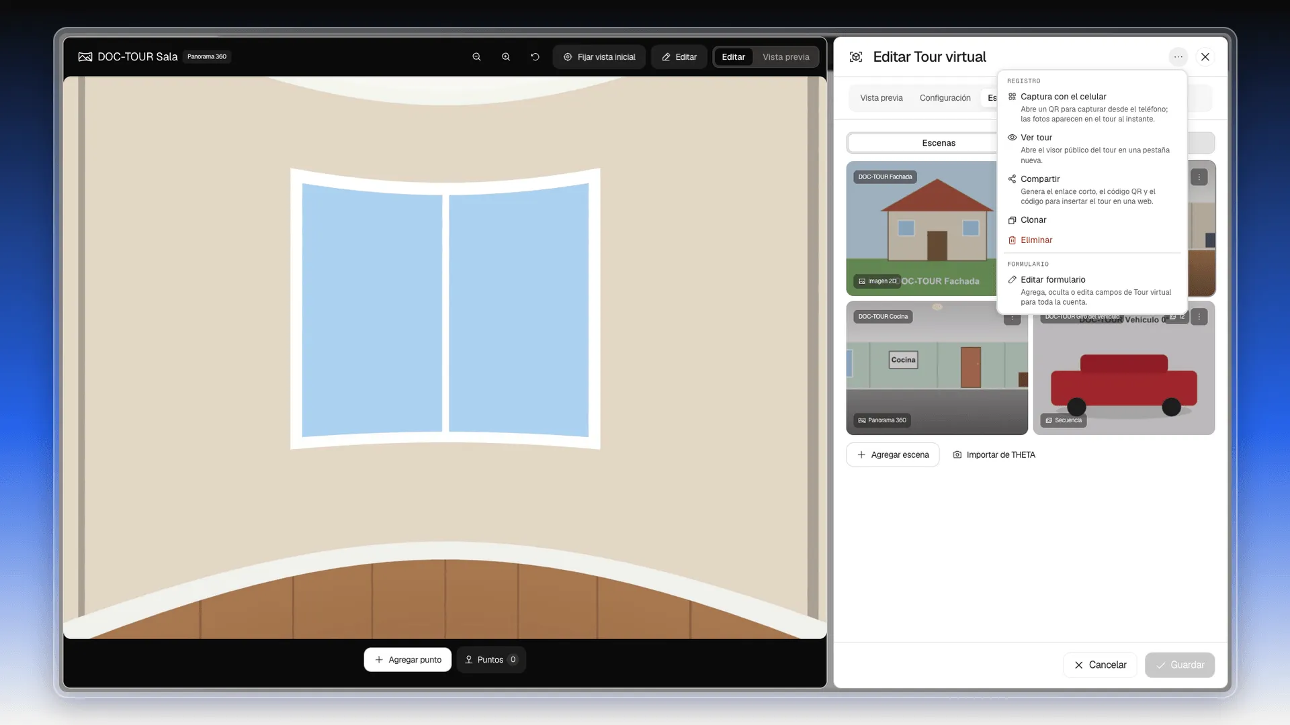The width and height of the screenshot is (1290, 725).
Task: Choose Editar formulario menu entry
Action: pyautogui.click(x=1092, y=290)
